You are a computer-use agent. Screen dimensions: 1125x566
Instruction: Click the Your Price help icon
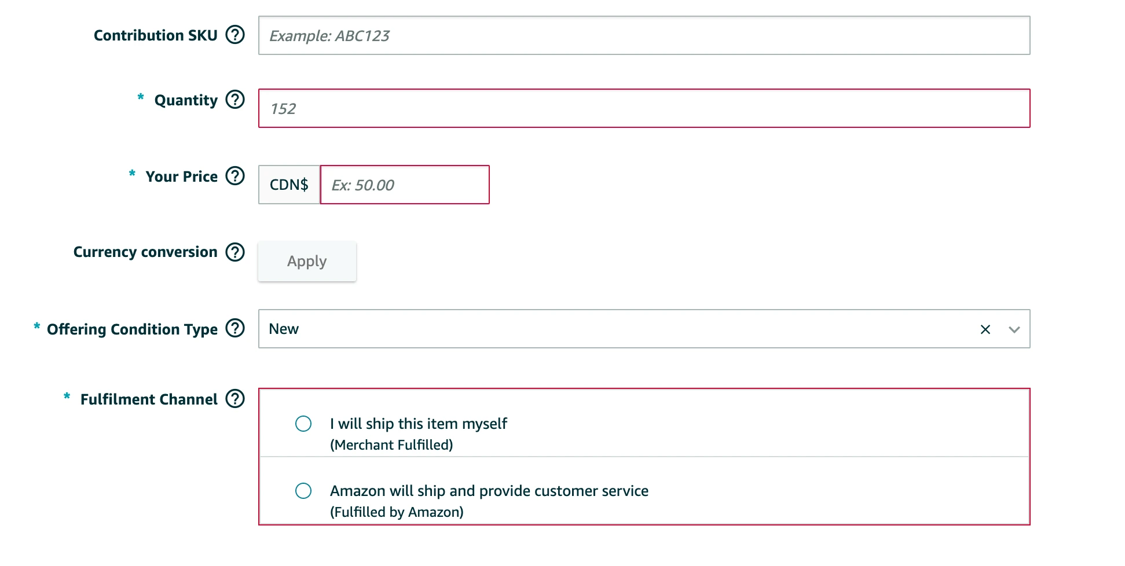tap(235, 176)
